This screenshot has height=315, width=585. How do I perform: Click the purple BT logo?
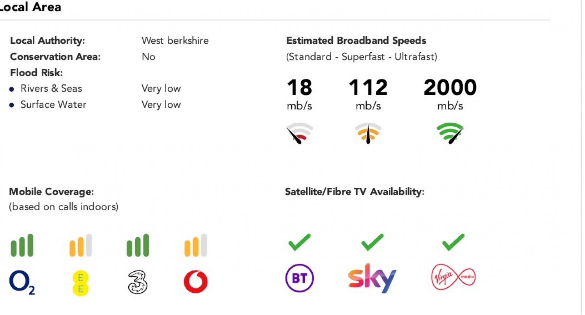(x=300, y=278)
